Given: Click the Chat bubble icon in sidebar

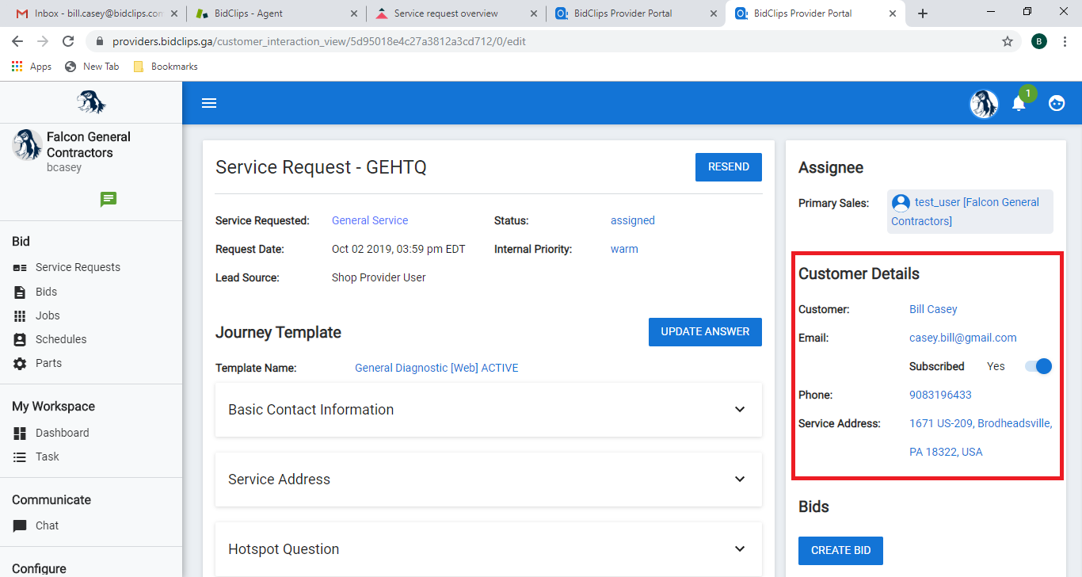Looking at the screenshot, I should coord(20,525).
